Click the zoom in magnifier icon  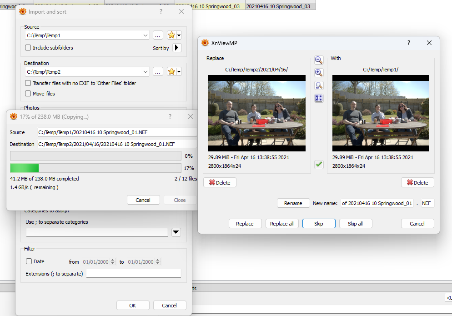pos(319,73)
